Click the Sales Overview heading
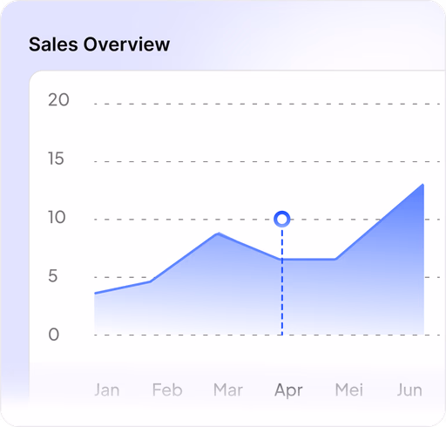The height and width of the screenshot is (427, 446). (x=99, y=44)
